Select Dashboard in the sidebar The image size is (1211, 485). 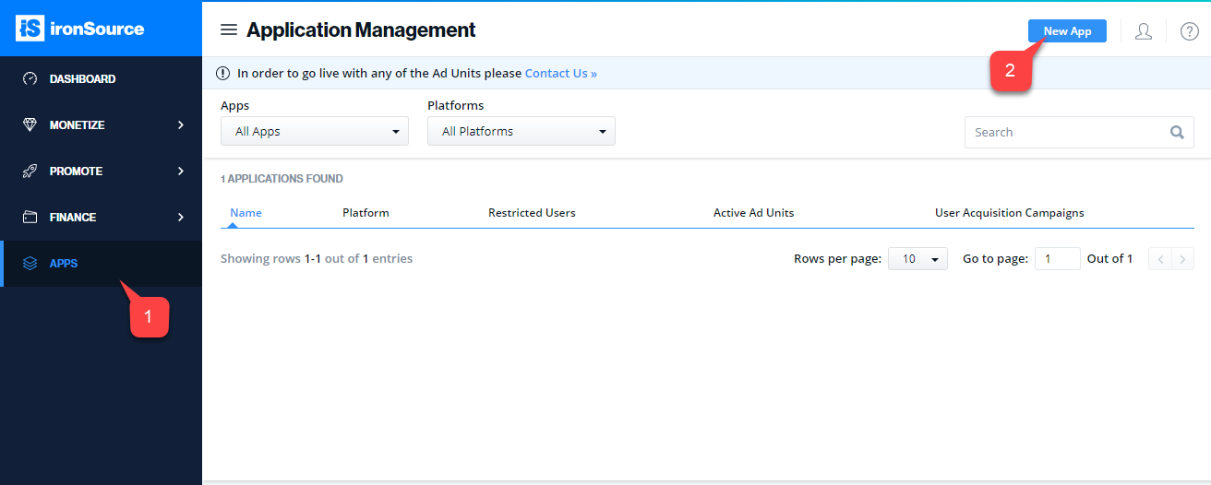(101, 79)
